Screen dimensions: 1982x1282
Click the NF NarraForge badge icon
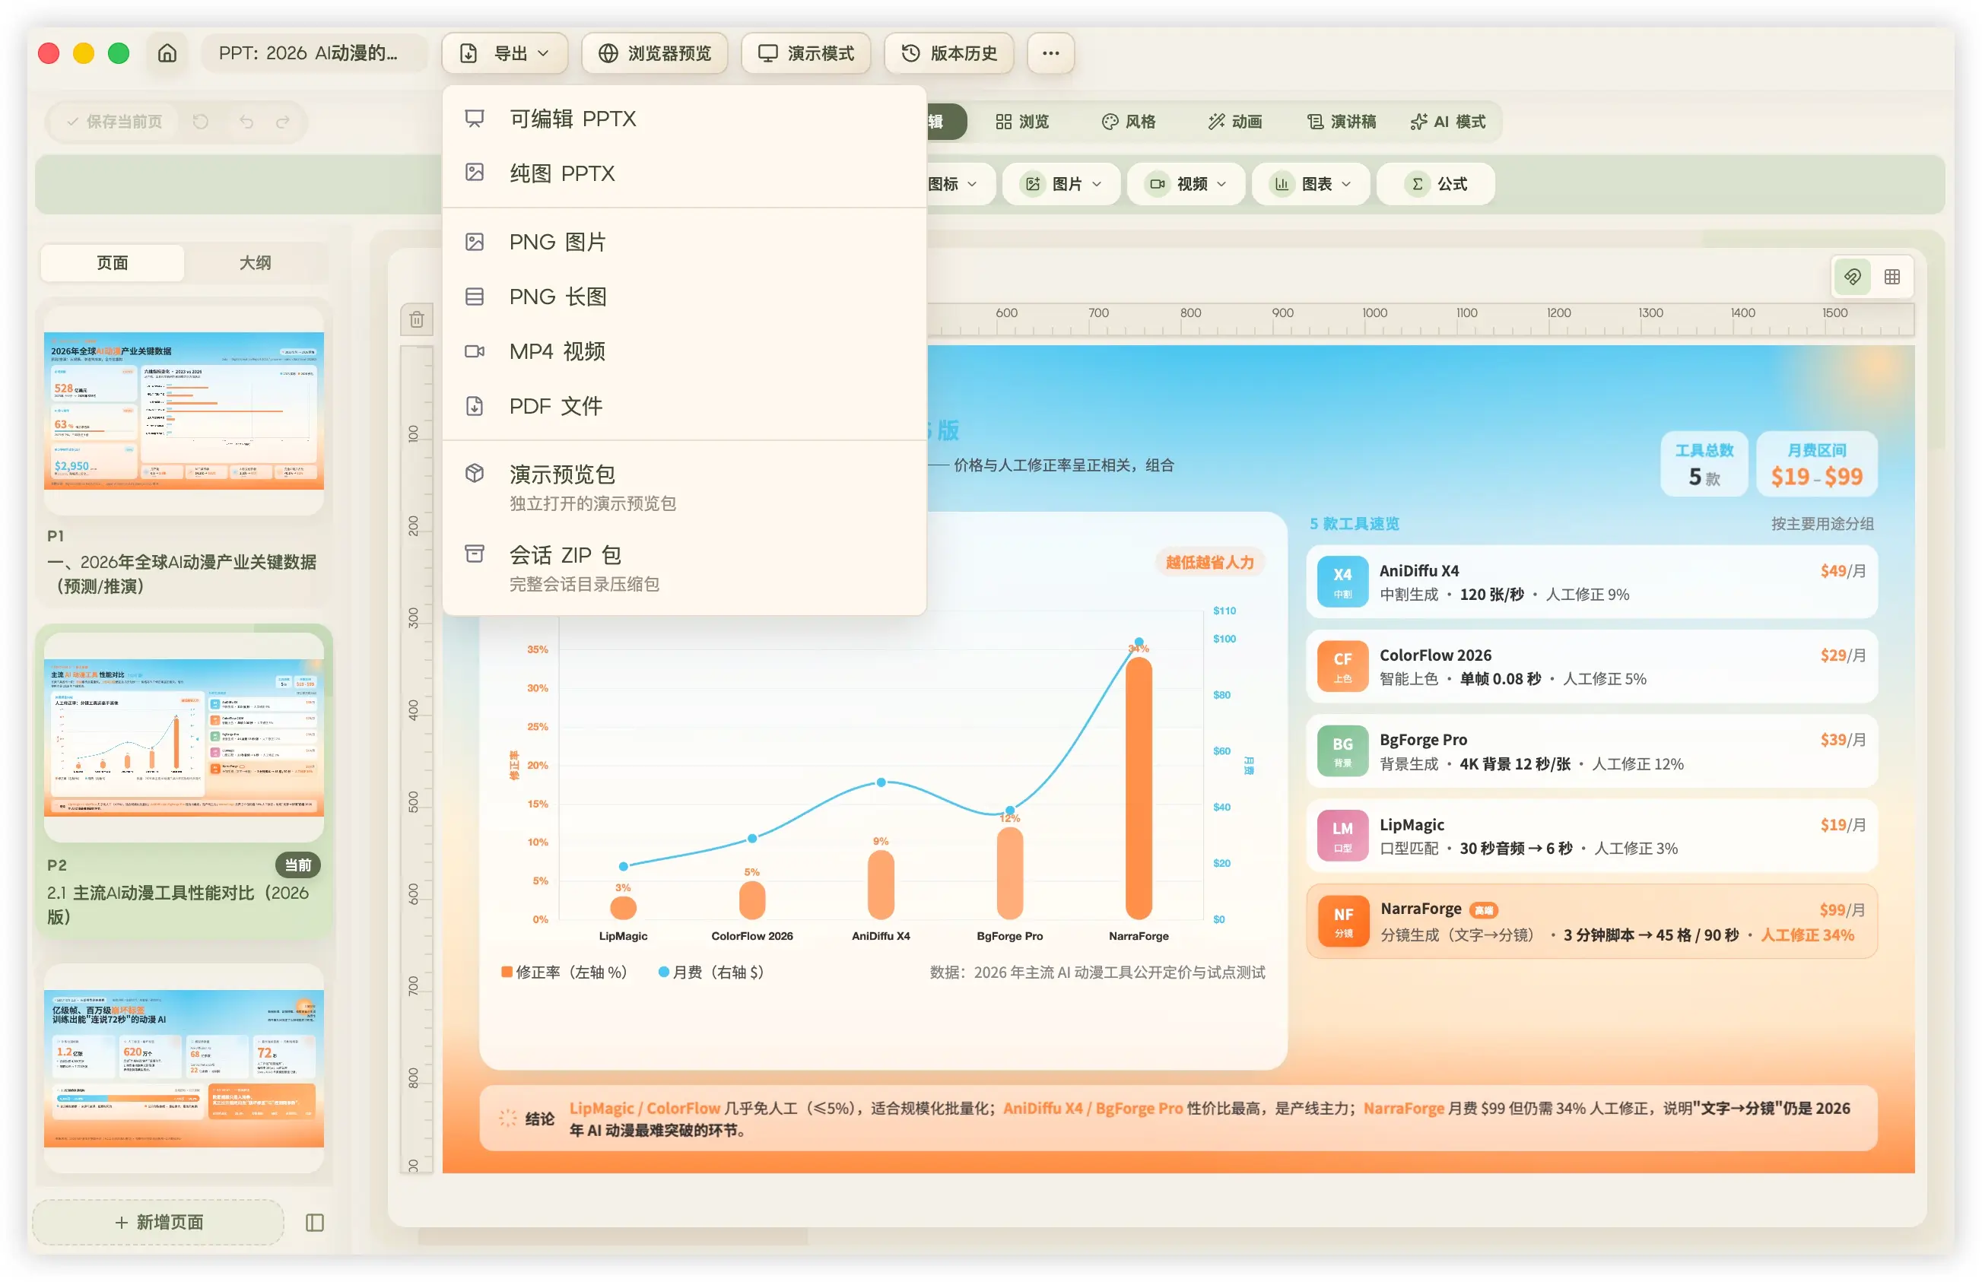[1344, 922]
